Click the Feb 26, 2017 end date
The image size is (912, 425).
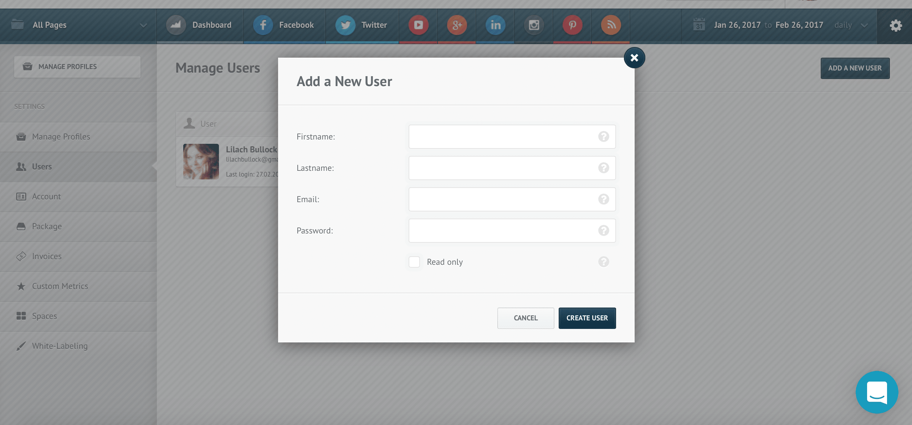click(799, 25)
